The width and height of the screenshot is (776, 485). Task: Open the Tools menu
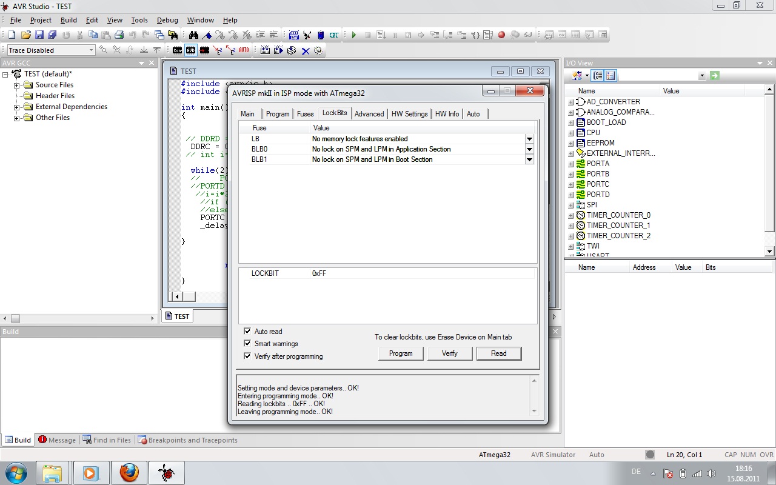(139, 20)
